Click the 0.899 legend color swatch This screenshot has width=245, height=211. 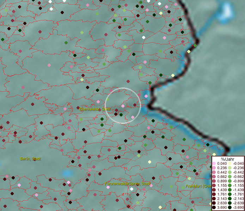click(214, 181)
